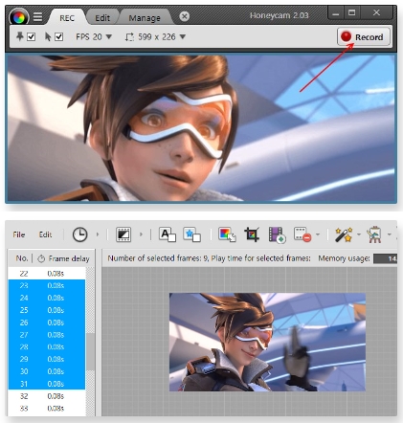Open dropdown next to painter easel icon

tap(390, 234)
